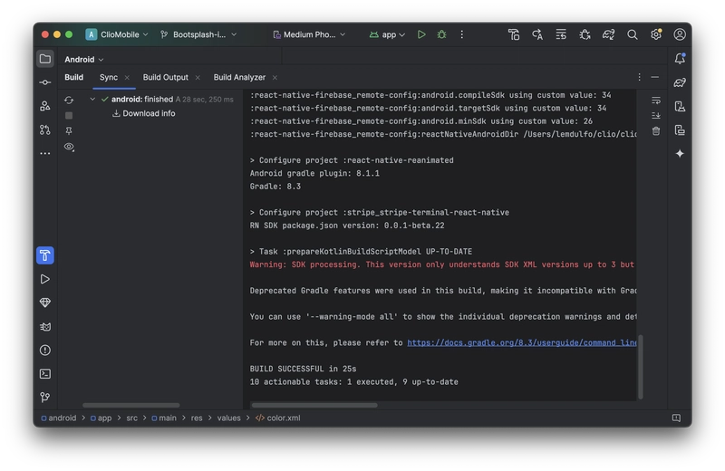725x471 pixels.
Task: Open Gemini sparkle assistant icon
Action: 679,153
